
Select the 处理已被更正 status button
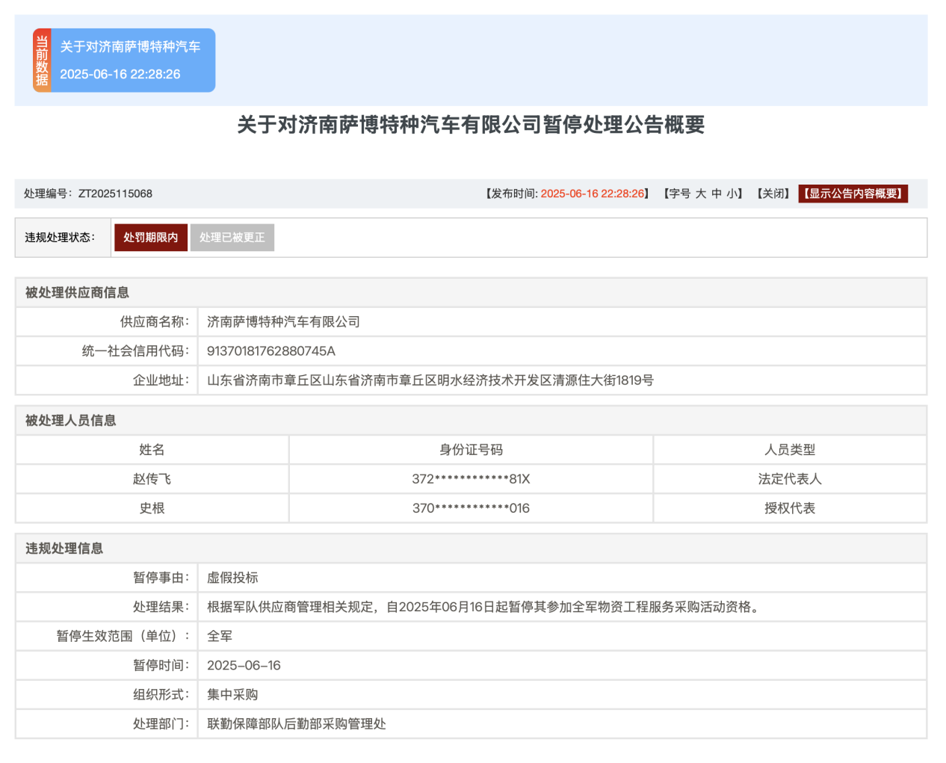(x=232, y=238)
